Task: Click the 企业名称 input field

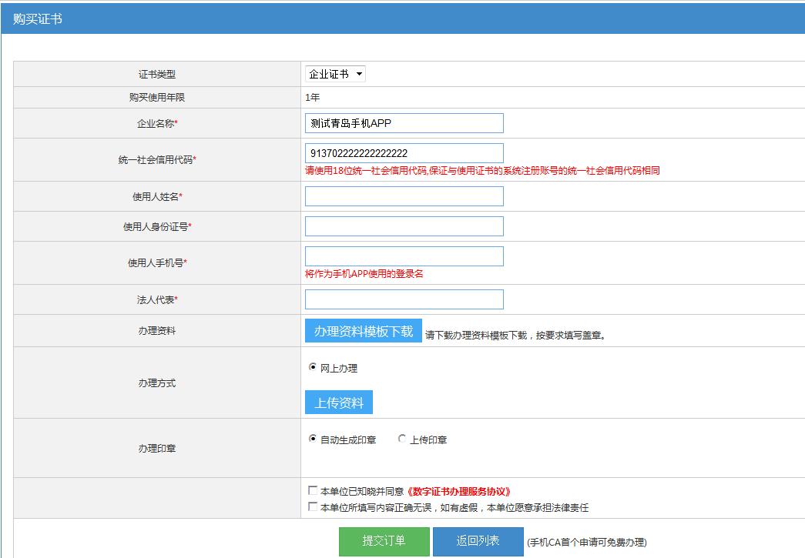Action: click(404, 123)
